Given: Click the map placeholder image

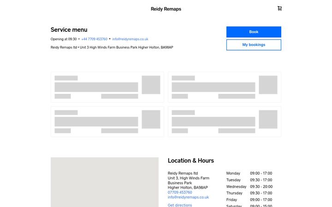Looking at the screenshot, I should 105,182.
